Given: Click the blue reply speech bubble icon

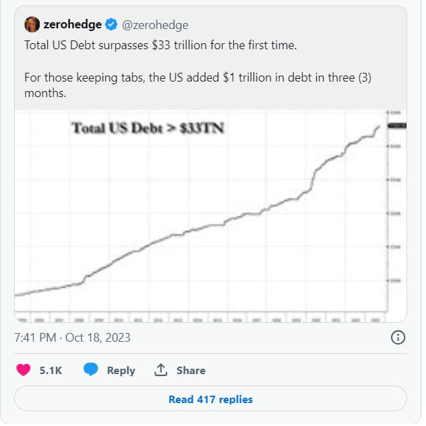Looking at the screenshot, I should [x=90, y=369].
